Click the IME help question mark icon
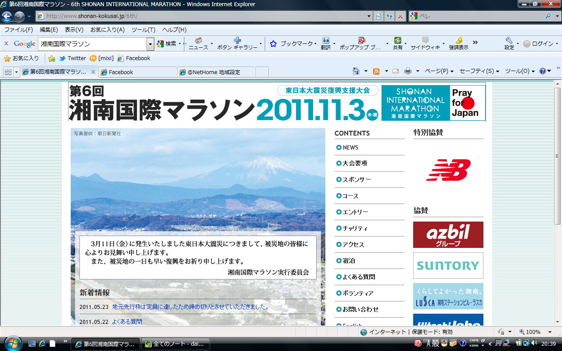 coord(463,343)
